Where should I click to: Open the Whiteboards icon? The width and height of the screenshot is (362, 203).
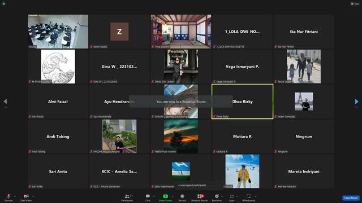pyautogui.click(x=249, y=196)
